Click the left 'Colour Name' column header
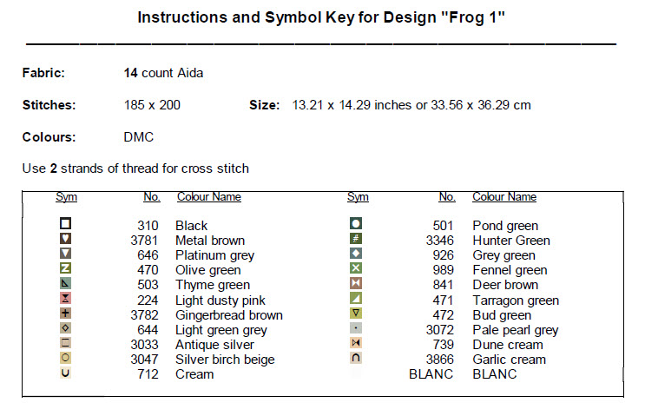The width and height of the screenshot is (645, 416). point(208,197)
